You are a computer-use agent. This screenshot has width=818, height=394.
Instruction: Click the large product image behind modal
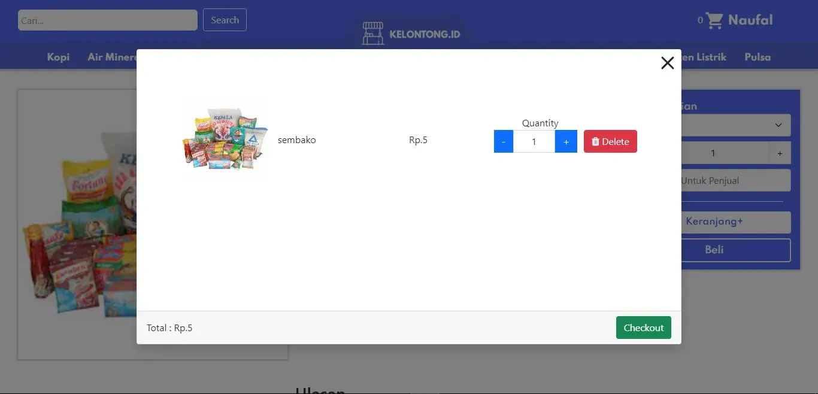77,225
